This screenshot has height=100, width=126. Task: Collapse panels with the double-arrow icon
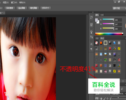[93, 12]
